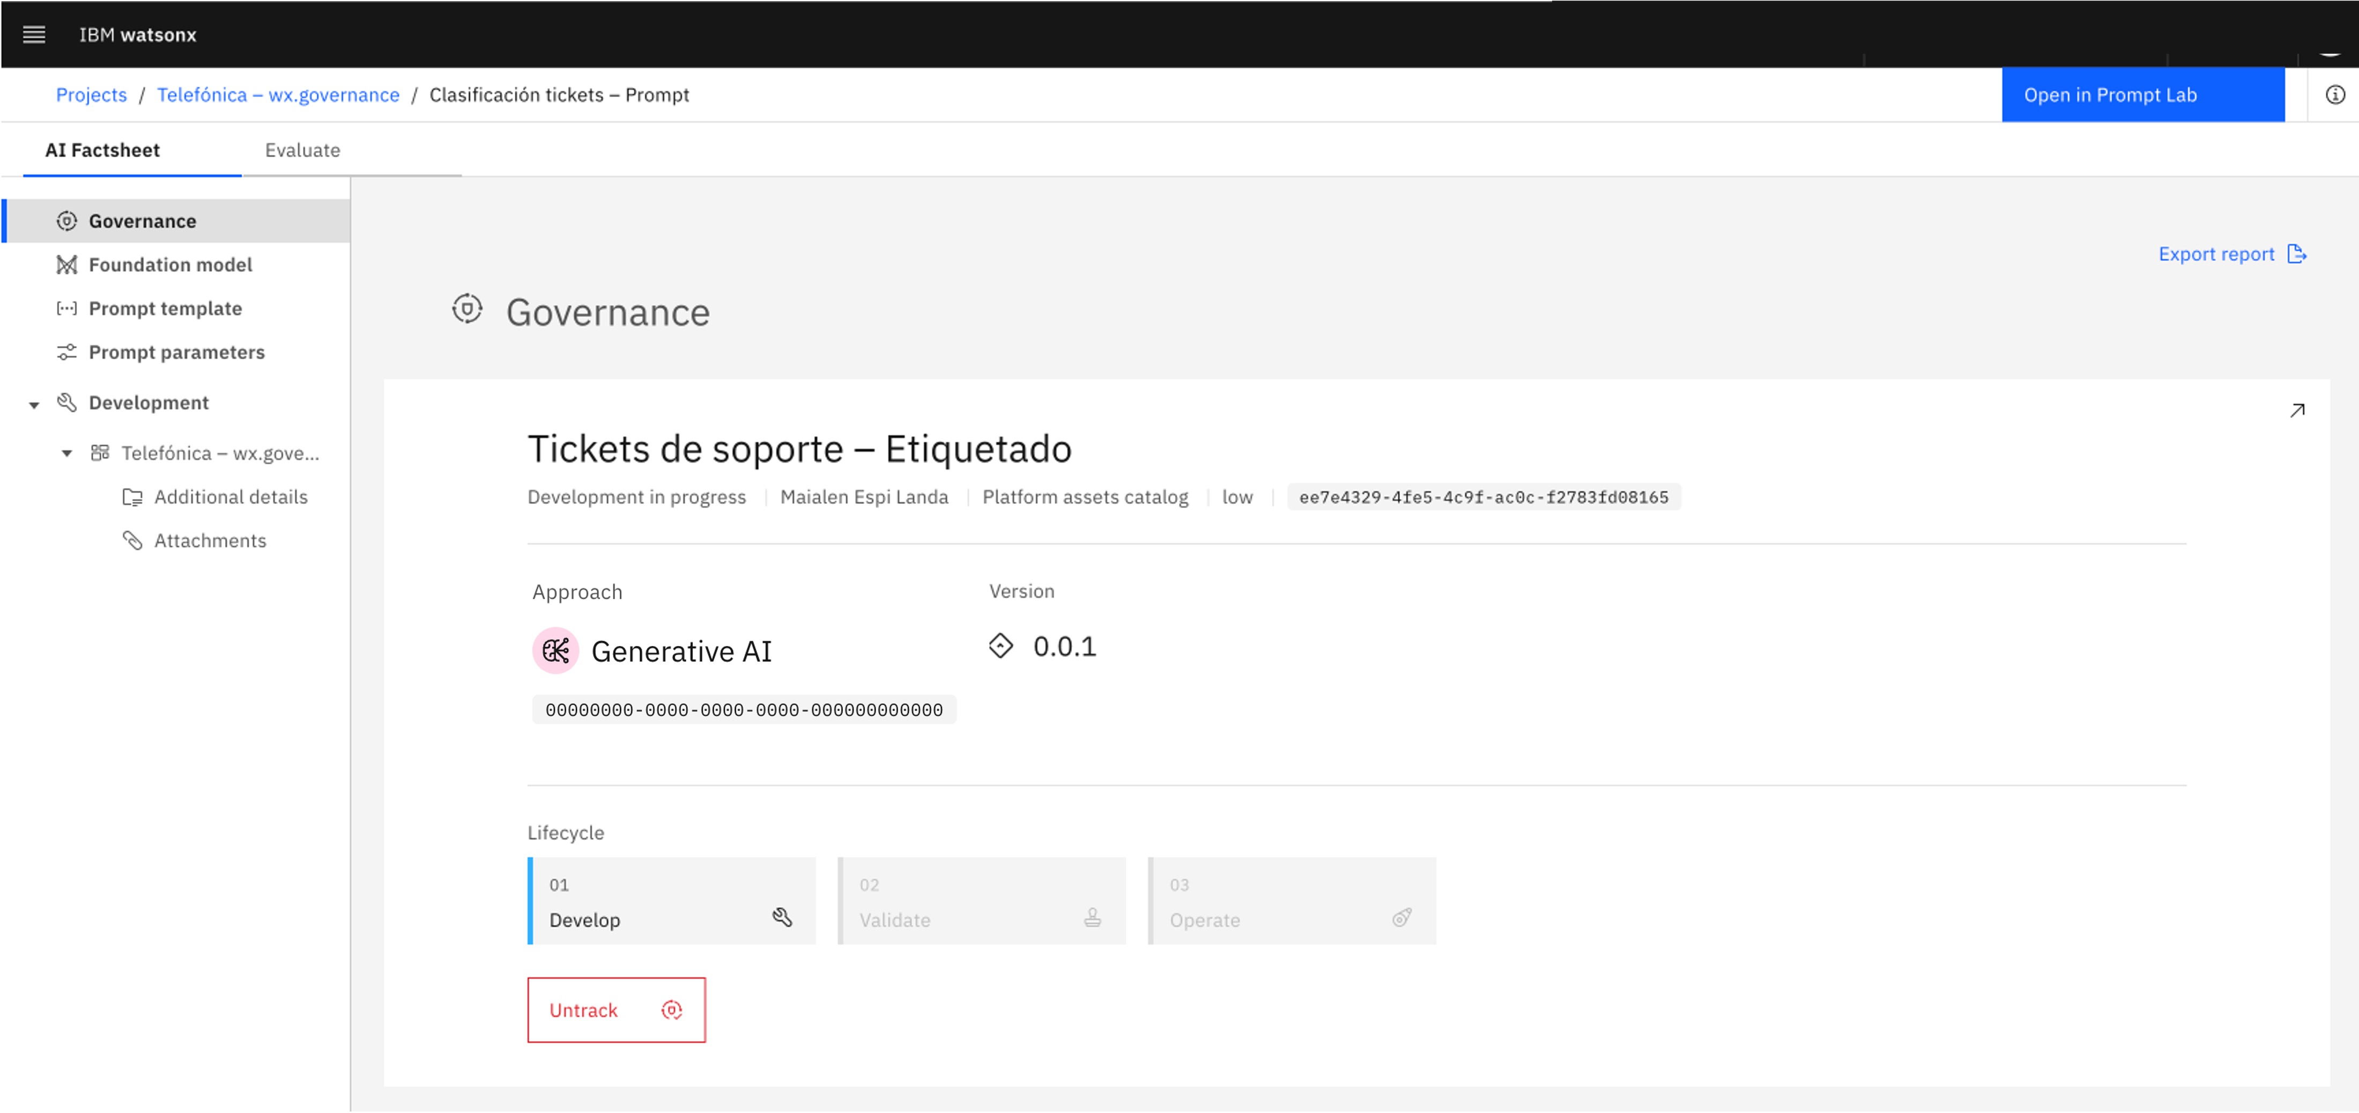The height and width of the screenshot is (1113, 2359).
Task: Click the Attachments paperclip icon
Action: click(x=133, y=540)
